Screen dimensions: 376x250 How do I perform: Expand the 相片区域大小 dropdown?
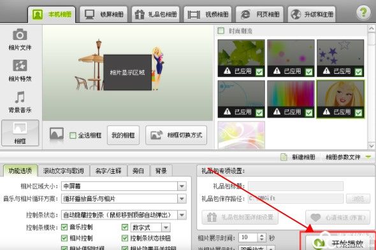point(182,186)
